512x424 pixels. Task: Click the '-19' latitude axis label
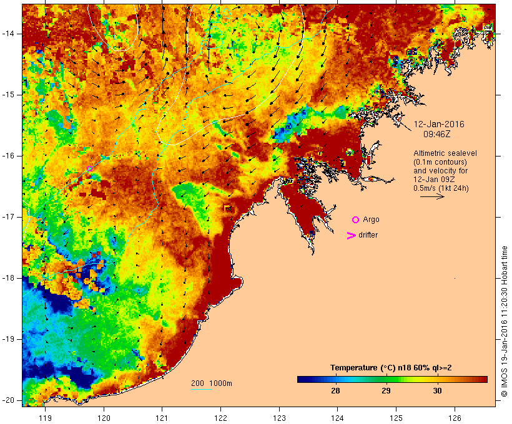point(8,339)
